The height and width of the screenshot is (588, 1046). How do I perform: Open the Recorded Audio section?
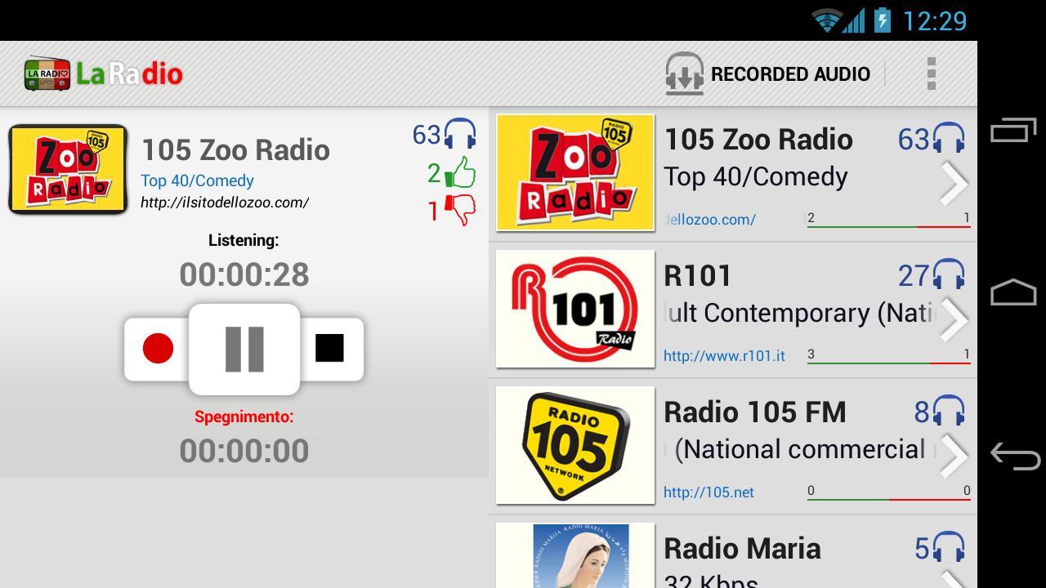(x=769, y=74)
